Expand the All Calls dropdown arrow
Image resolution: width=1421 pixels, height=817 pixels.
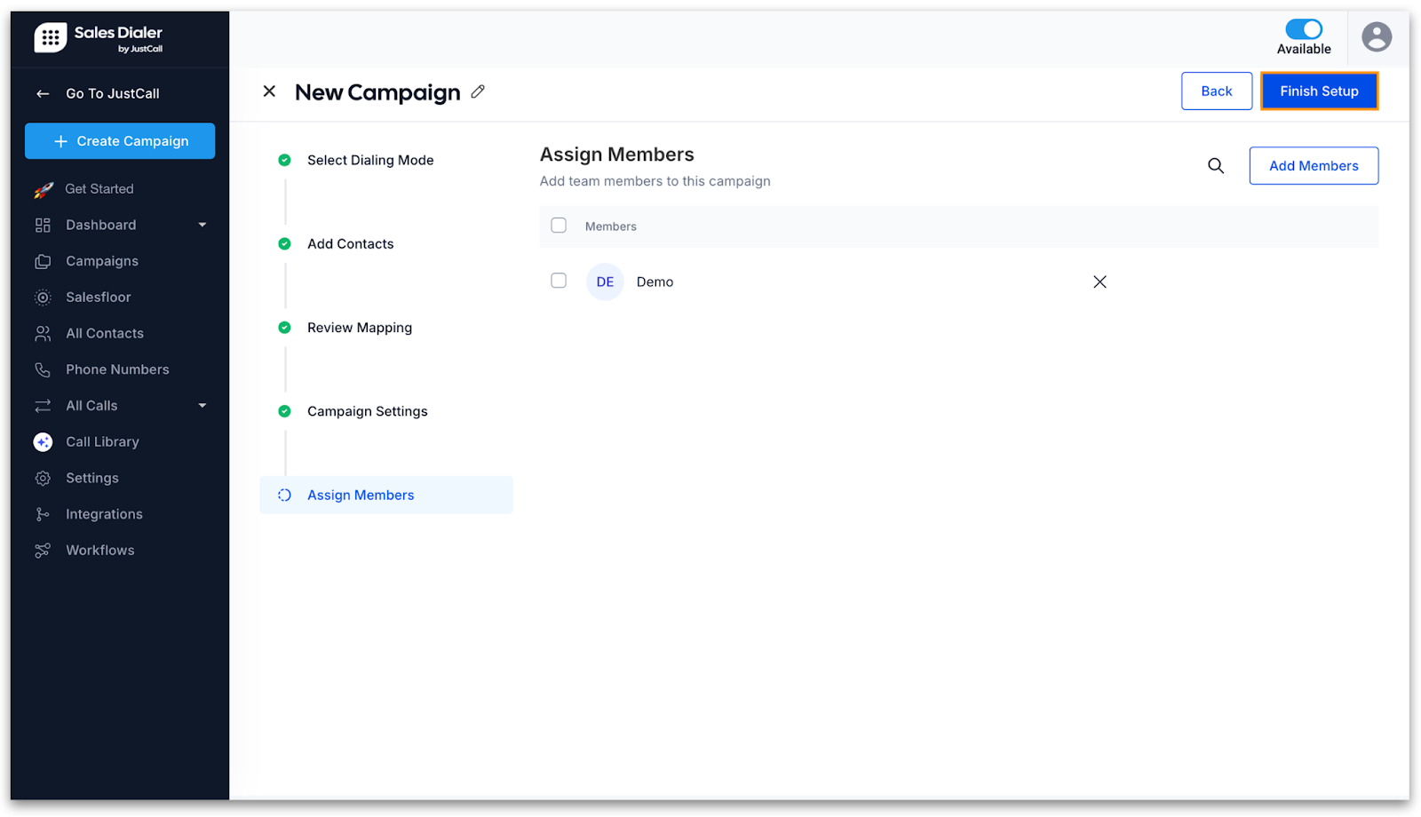202,406
